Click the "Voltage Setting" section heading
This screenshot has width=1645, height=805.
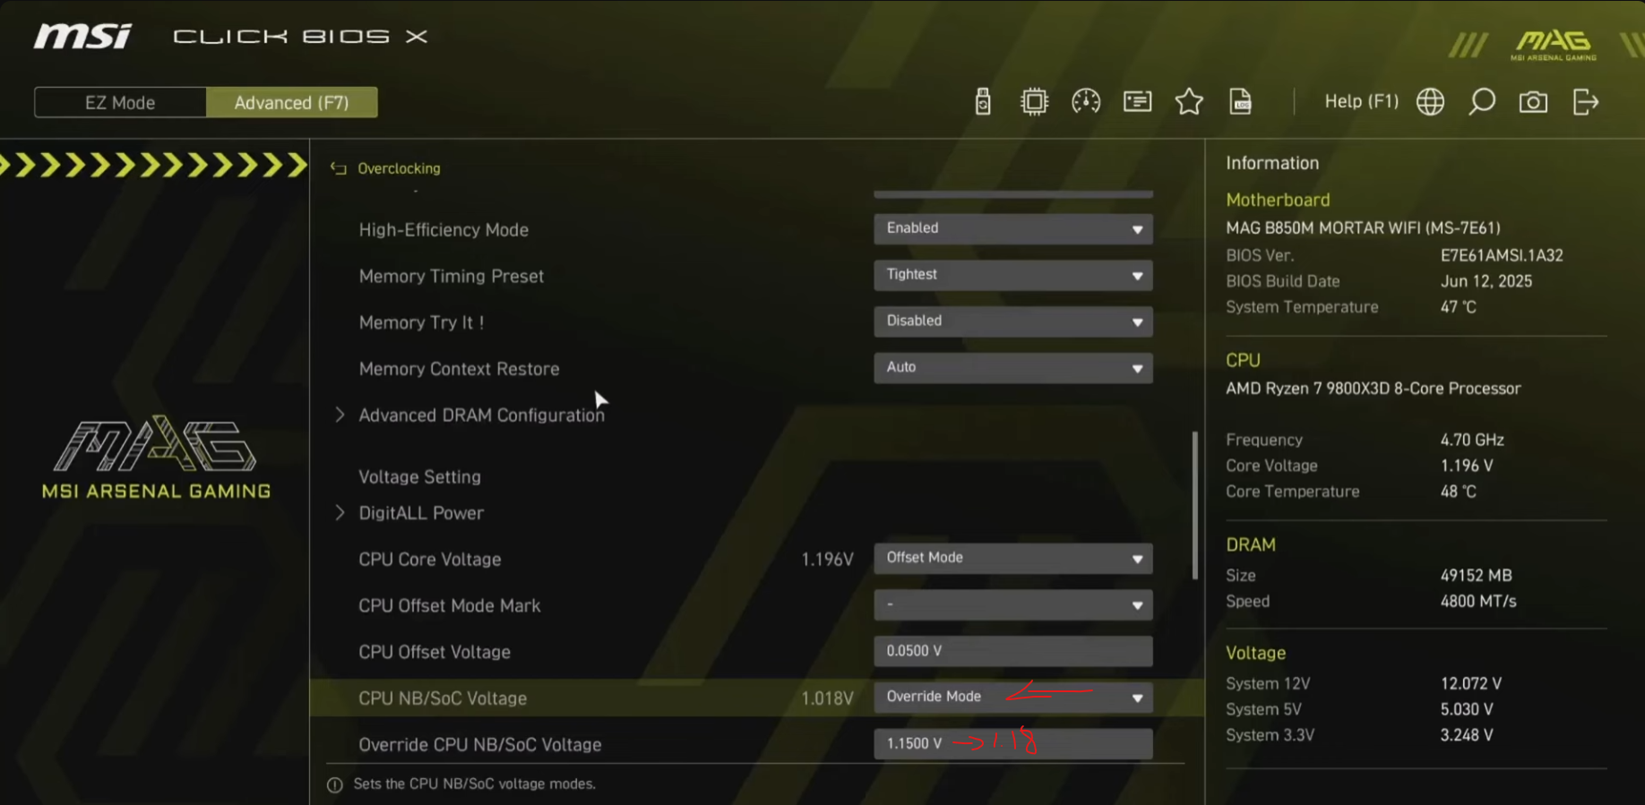tap(419, 477)
